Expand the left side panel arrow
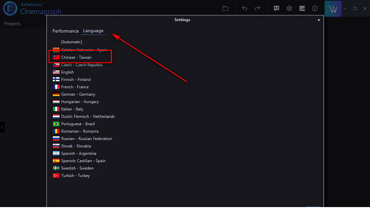The image size is (370, 215). [2, 127]
